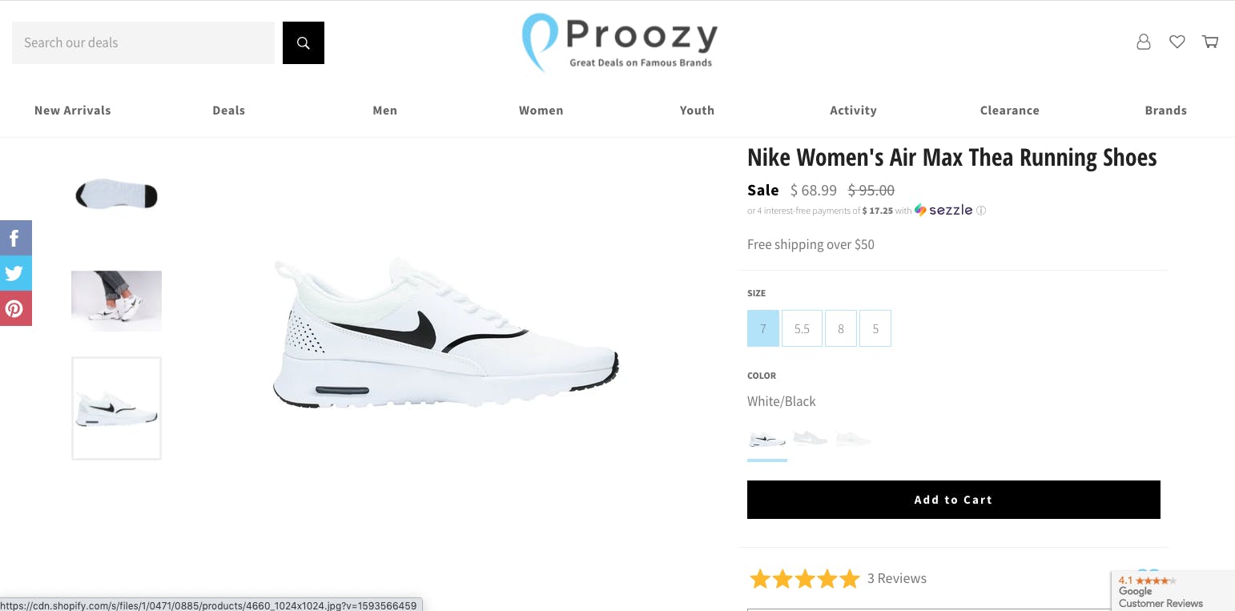
Task: Select the second White/Black color swatch
Action: (x=810, y=438)
